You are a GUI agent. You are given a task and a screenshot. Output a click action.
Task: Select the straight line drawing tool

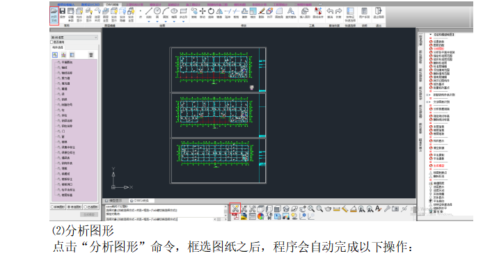tap(149, 13)
